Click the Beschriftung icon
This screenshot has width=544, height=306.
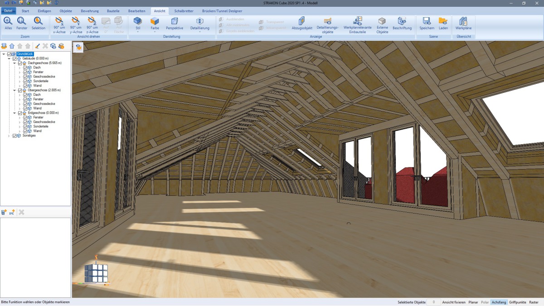click(x=403, y=24)
